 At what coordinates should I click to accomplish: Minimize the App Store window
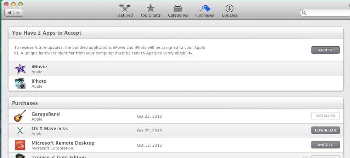(13, 4)
